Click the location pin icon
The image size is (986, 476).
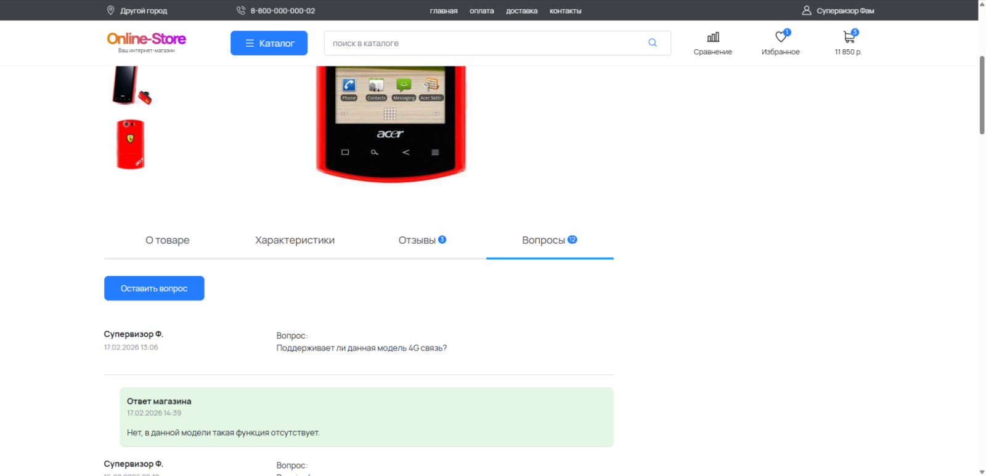coord(111,10)
